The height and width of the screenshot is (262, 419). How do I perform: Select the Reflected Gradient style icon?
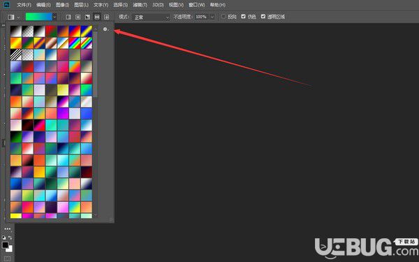coord(97,17)
